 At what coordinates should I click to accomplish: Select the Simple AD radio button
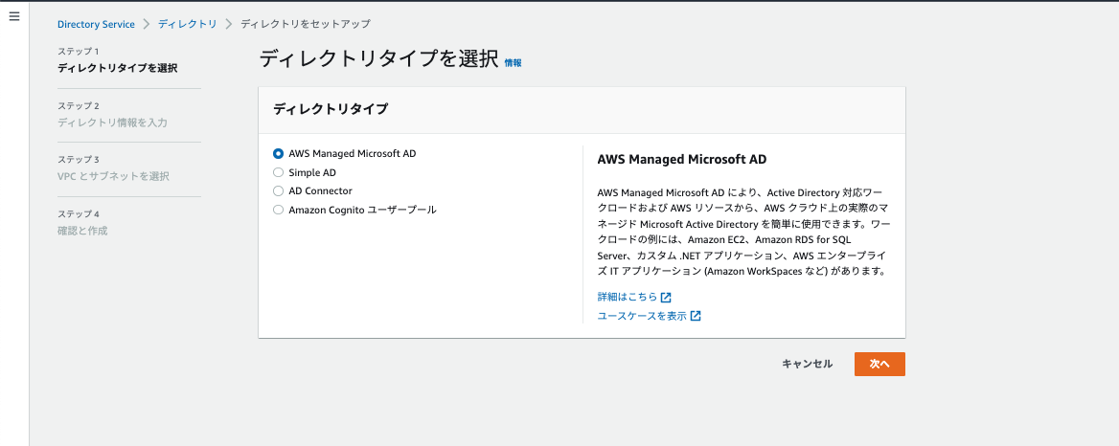279,172
